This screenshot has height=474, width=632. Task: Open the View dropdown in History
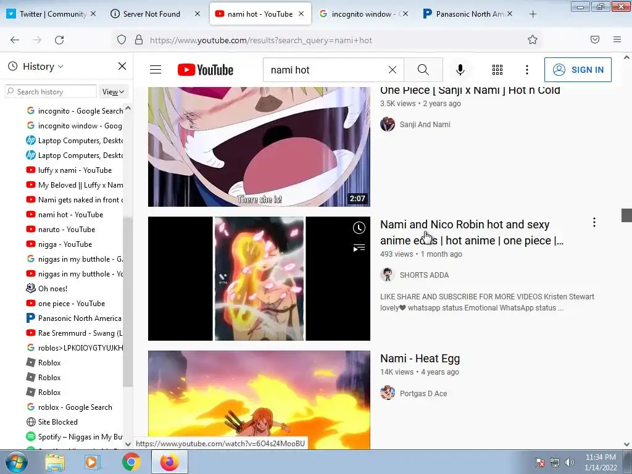(114, 92)
